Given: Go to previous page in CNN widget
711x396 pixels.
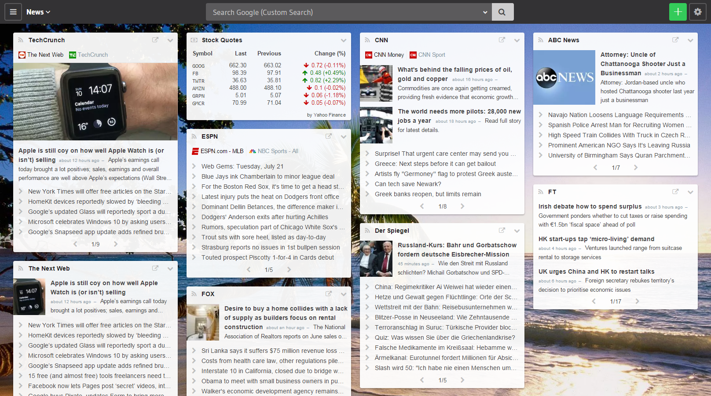Looking at the screenshot, I should pyautogui.click(x=422, y=206).
